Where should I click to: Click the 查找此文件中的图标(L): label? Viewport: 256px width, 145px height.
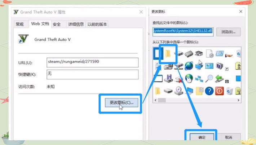pos(170,23)
